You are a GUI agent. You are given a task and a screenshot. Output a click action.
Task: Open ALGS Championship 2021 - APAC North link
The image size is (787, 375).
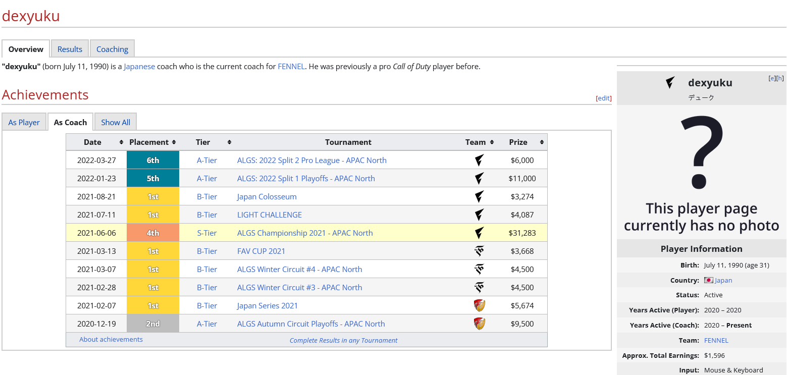tap(305, 233)
